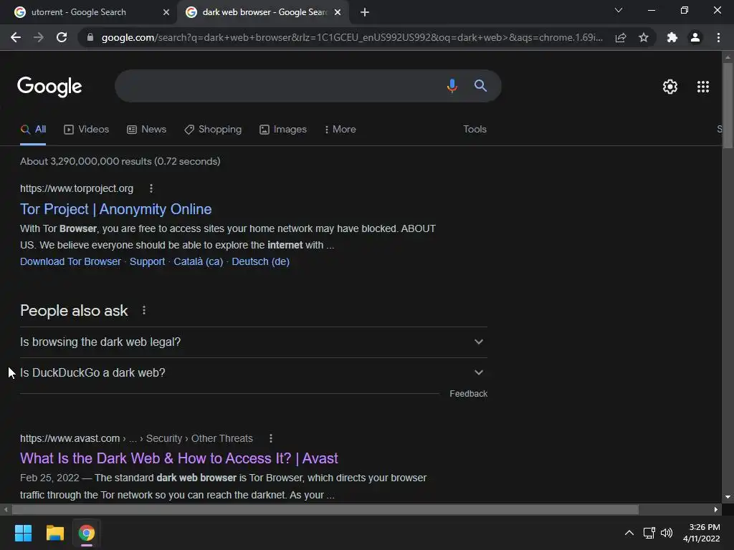Open the Deutsch (de) sitelink
Screen dimensions: 734x550
click(260, 261)
